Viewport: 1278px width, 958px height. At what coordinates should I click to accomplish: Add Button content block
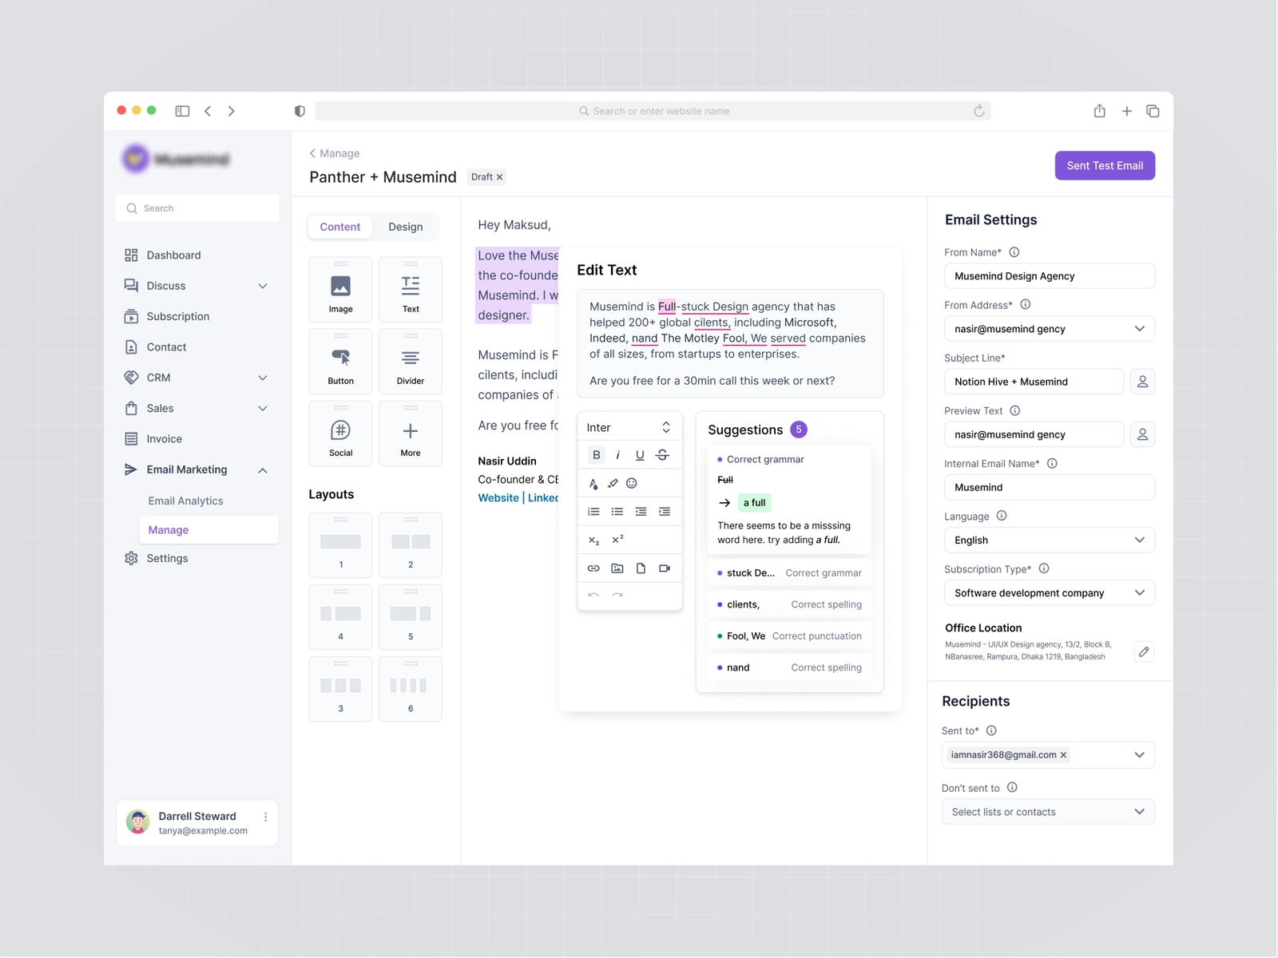coord(340,361)
